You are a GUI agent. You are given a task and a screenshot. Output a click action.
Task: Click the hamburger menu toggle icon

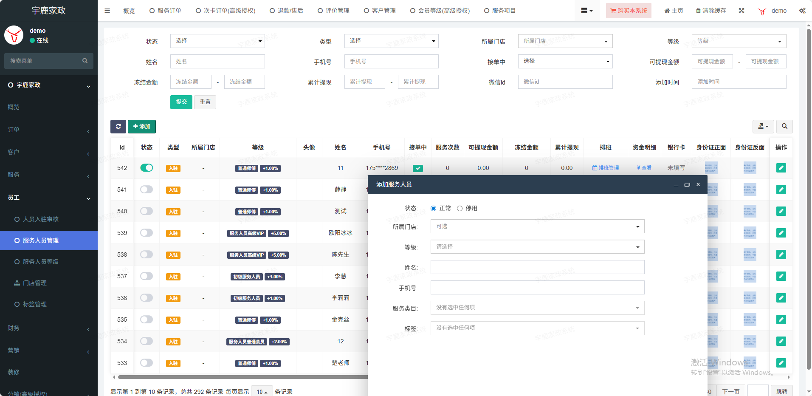coord(107,11)
